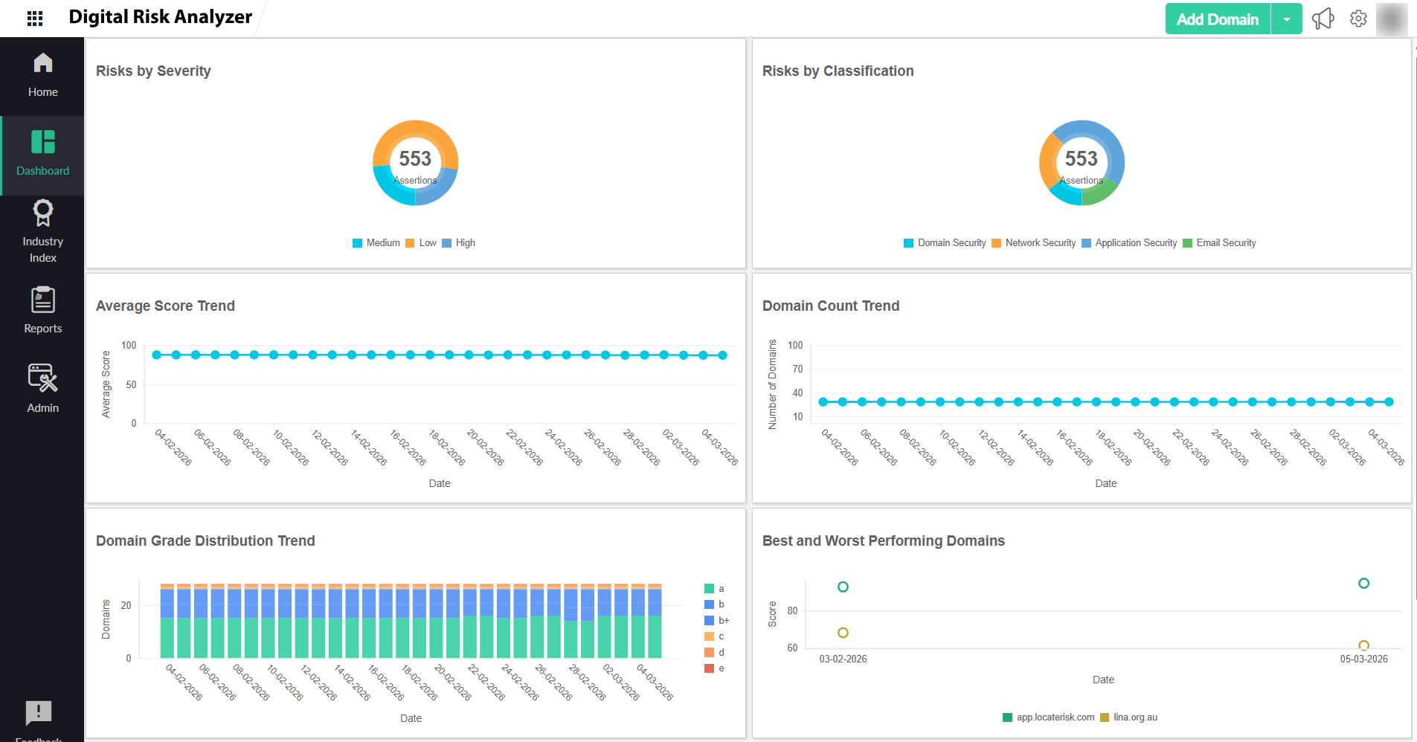Image resolution: width=1417 pixels, height=742 pixels.
Task: Toggle grade b+ legend item
Action: (717, 620)
